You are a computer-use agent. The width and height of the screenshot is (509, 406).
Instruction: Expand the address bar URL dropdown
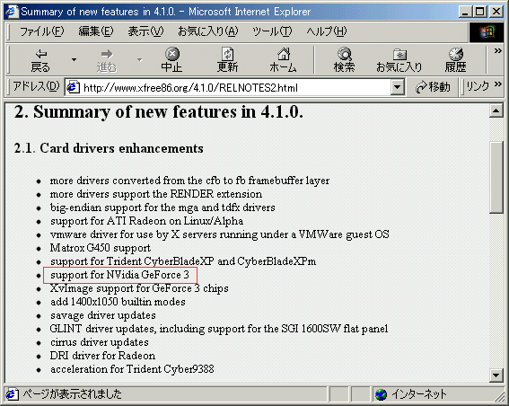coord(397,87)
